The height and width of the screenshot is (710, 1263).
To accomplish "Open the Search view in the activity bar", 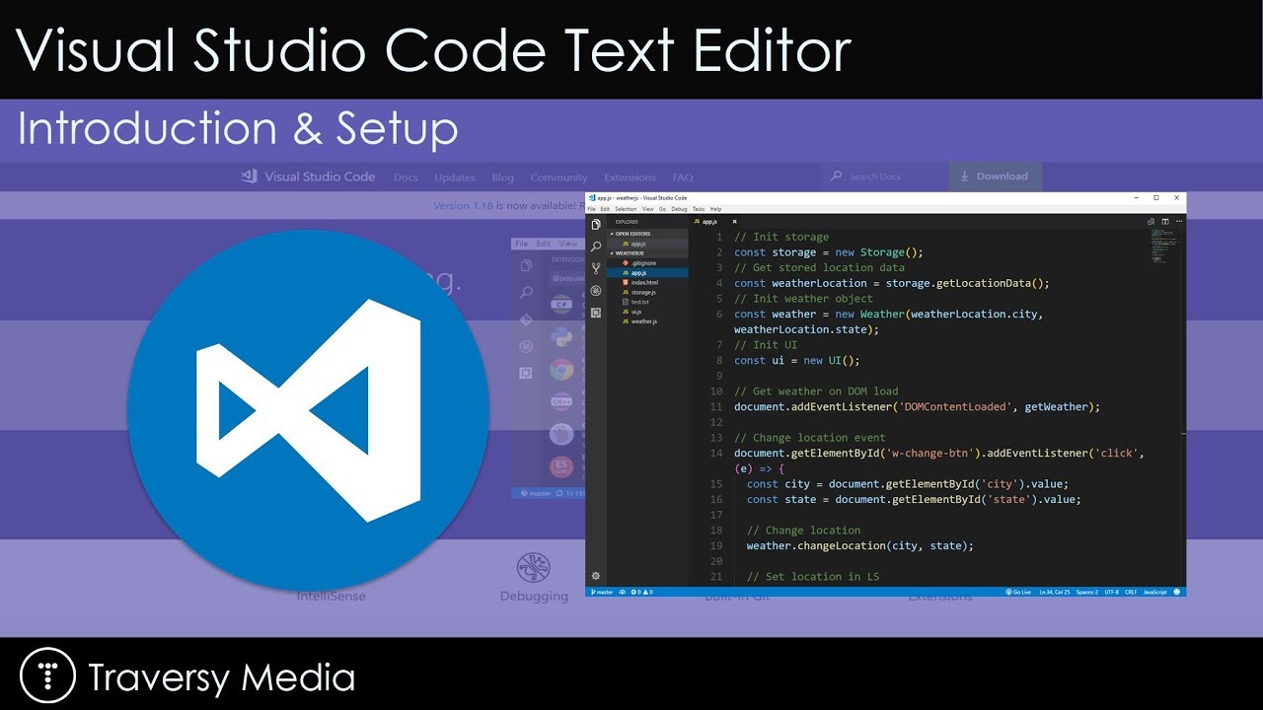I will pyautogui.click(x=596, y=247).
